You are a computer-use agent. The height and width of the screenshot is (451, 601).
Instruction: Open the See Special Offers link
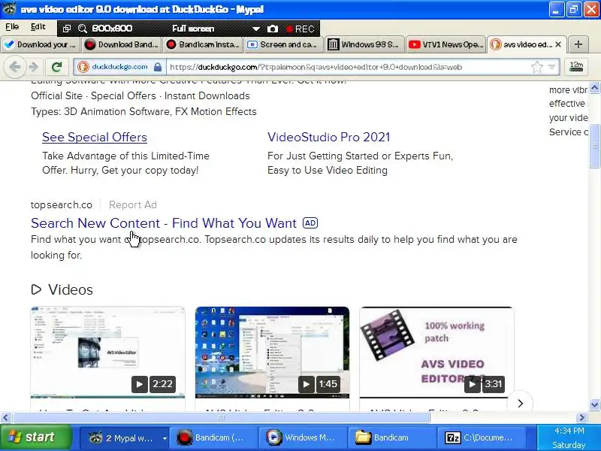95,137
